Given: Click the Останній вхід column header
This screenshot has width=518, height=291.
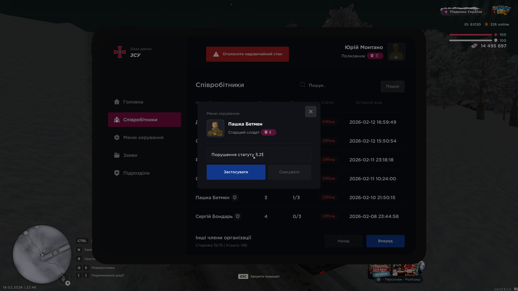Looking at the screenshot, I should 369,102.
